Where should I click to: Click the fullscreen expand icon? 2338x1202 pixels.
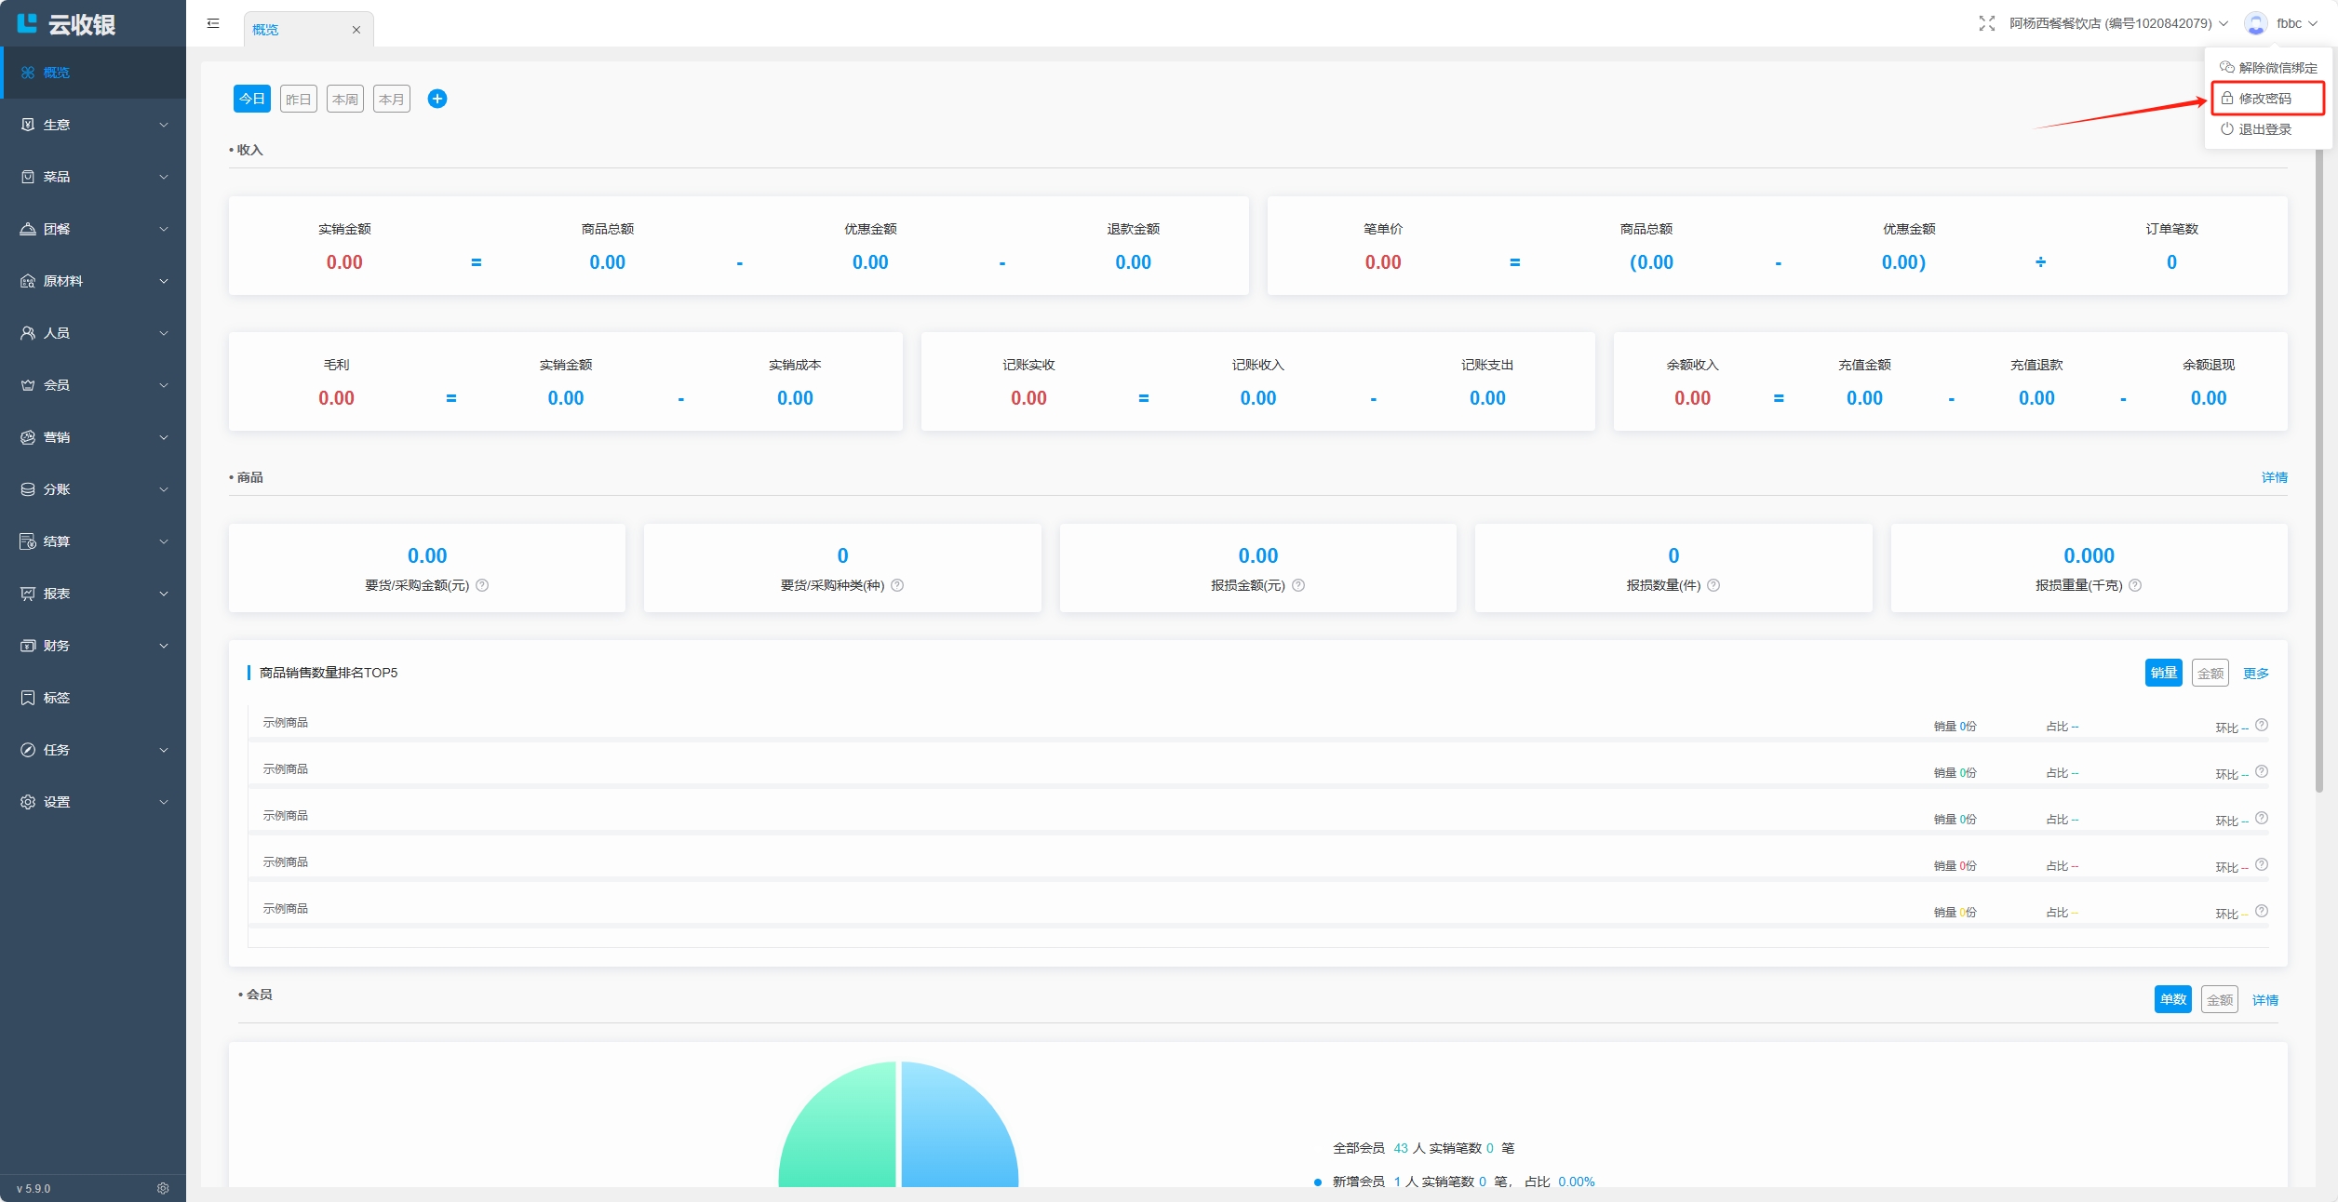tap(1986, 23)
